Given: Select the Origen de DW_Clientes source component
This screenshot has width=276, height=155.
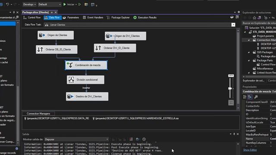Looking at the screenshot, I should tap(125, 36).
